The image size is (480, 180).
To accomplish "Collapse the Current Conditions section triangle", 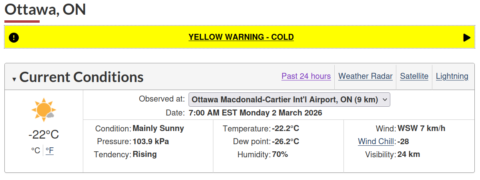I will pyautogui.click(x=14, y=79).
